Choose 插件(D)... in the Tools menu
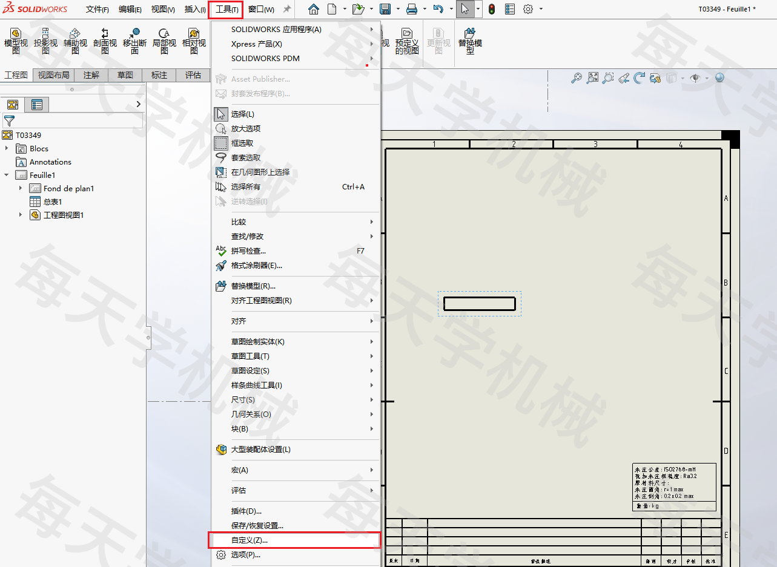777x567 pixels. tap(295, 511)
